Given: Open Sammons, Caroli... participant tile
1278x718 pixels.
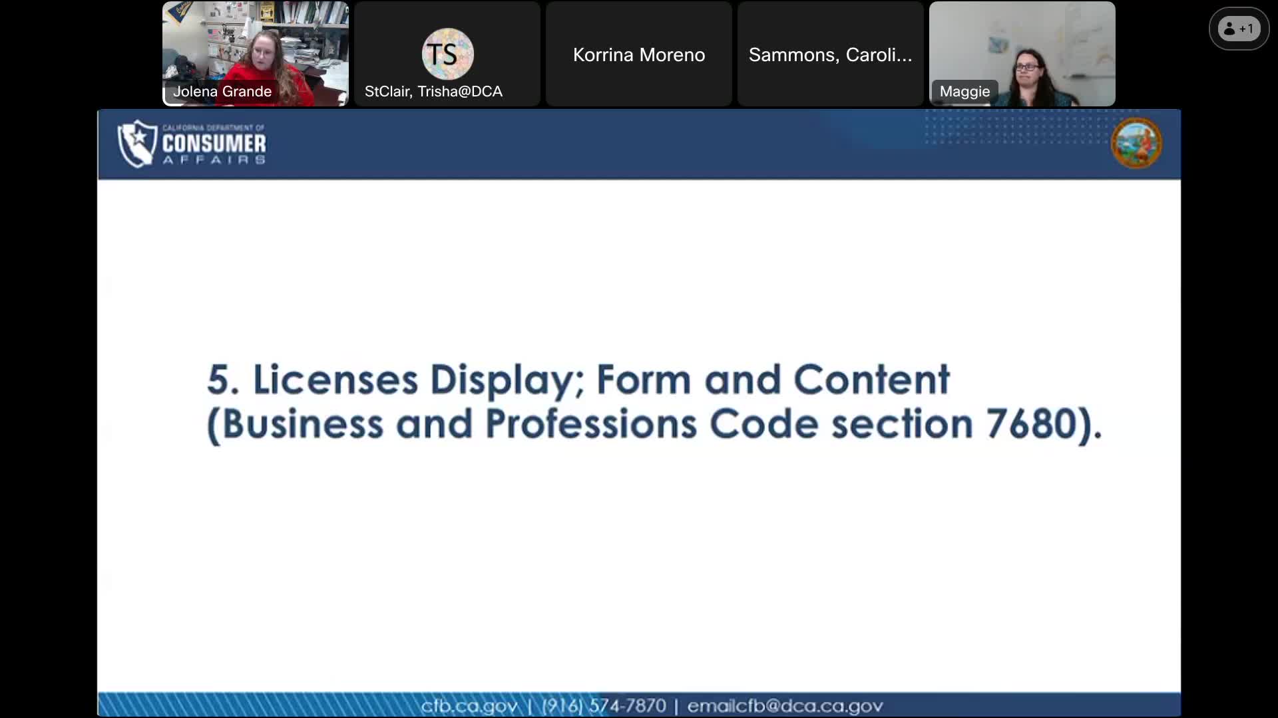Looking at the screenshot, I should 829,54.
